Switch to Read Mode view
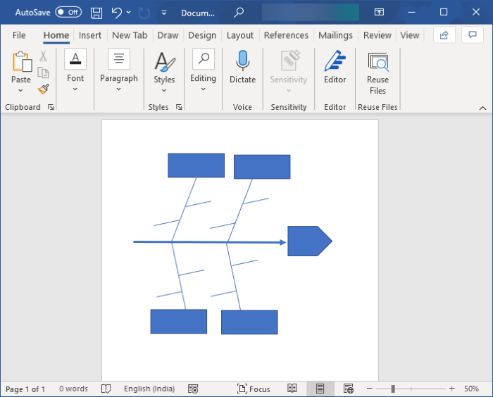This screenshot has width=493, height=397. coord(292,389)
